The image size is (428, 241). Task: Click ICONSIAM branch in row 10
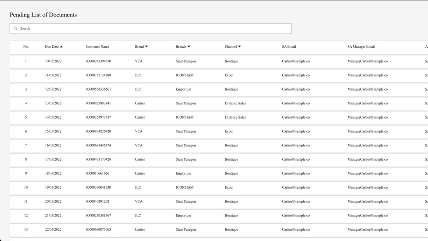(185, 187)
